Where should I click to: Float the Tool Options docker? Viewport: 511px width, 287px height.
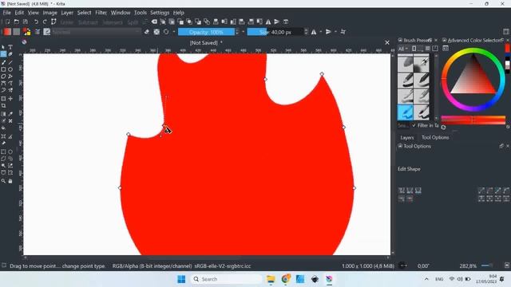pos(501,146)
